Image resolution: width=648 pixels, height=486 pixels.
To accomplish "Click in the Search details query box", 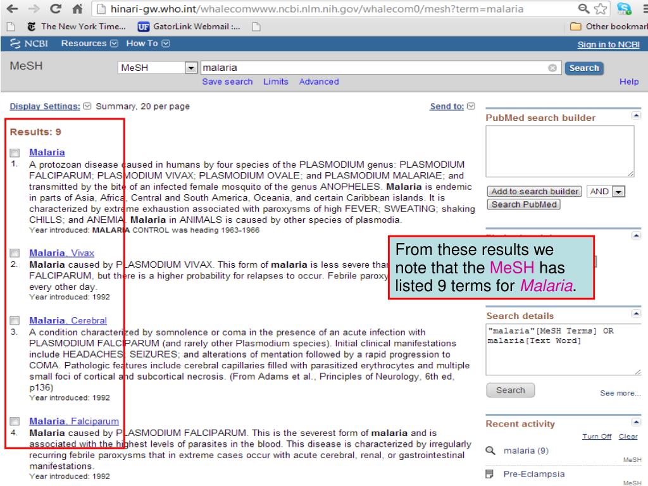I will point(563,349).
